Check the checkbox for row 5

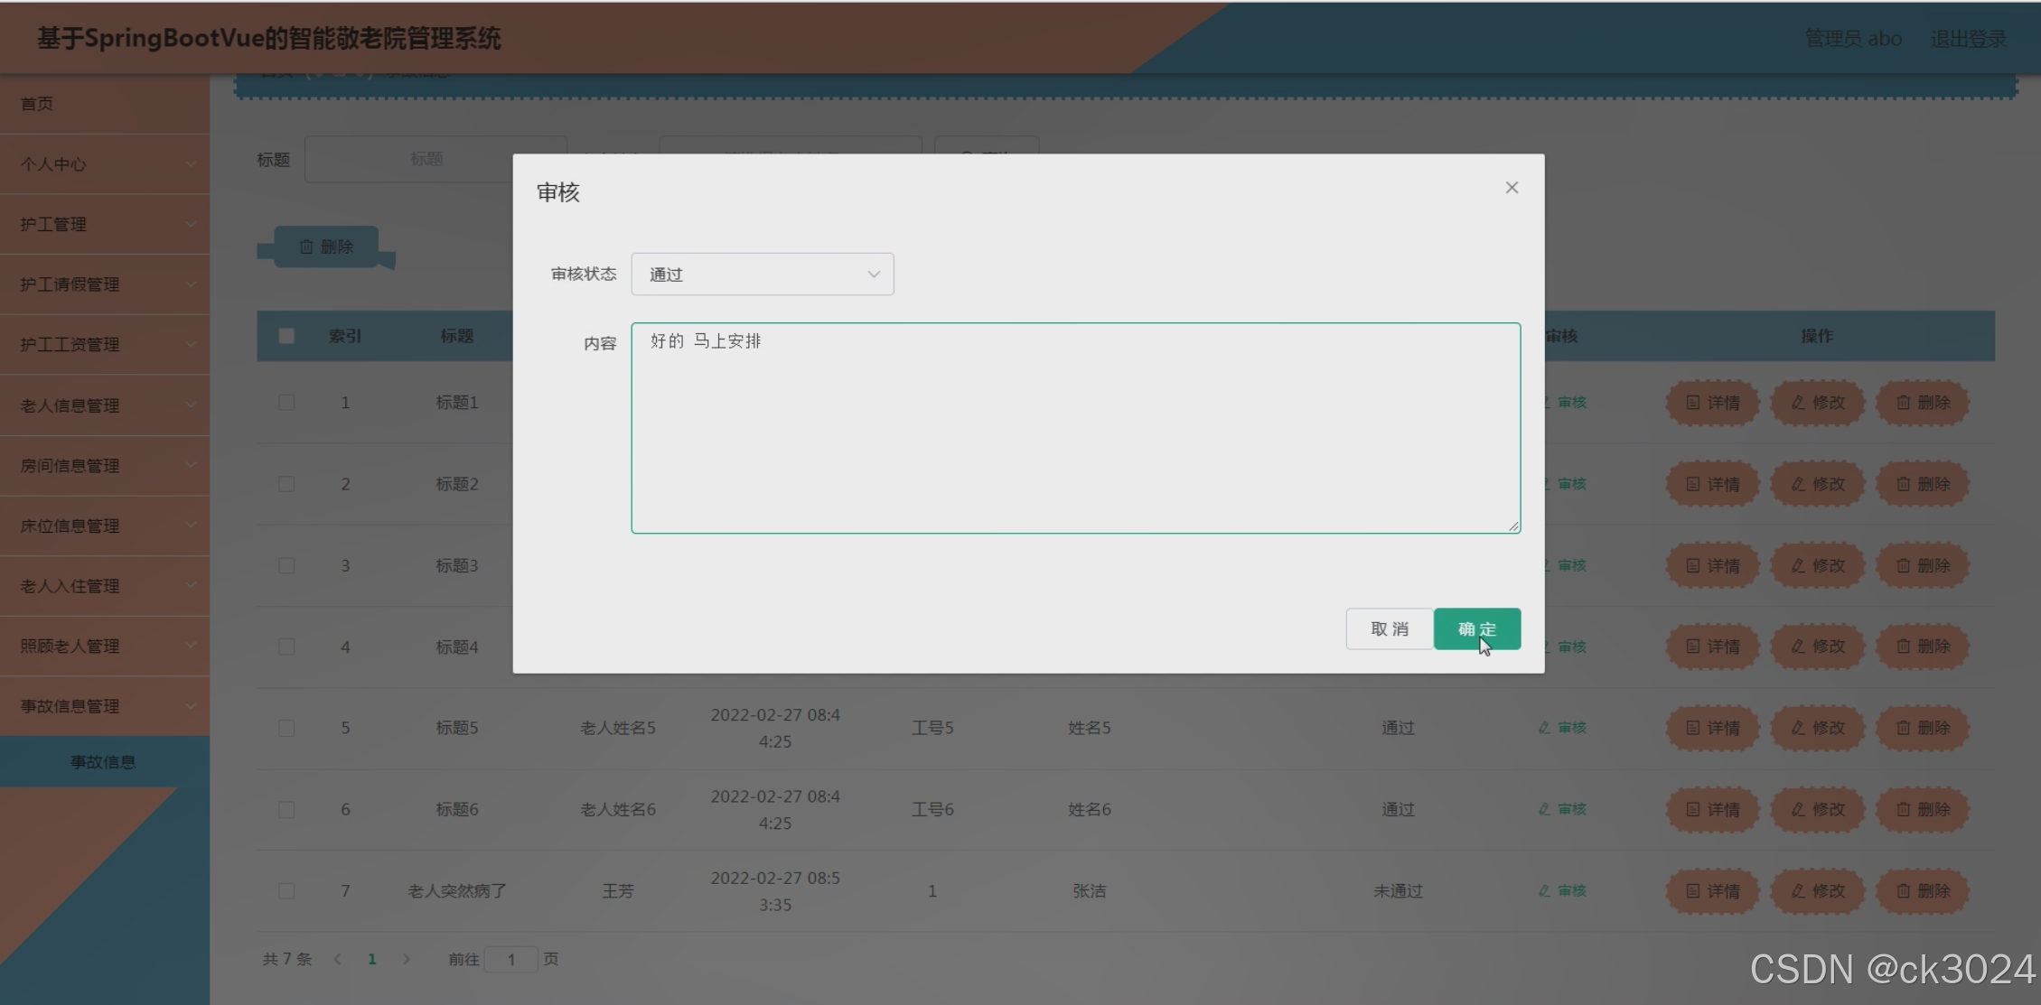coord(286,728)
